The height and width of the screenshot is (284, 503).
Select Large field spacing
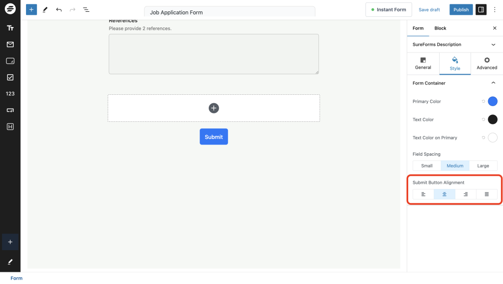pyautogui.click(x=483, y=166)
